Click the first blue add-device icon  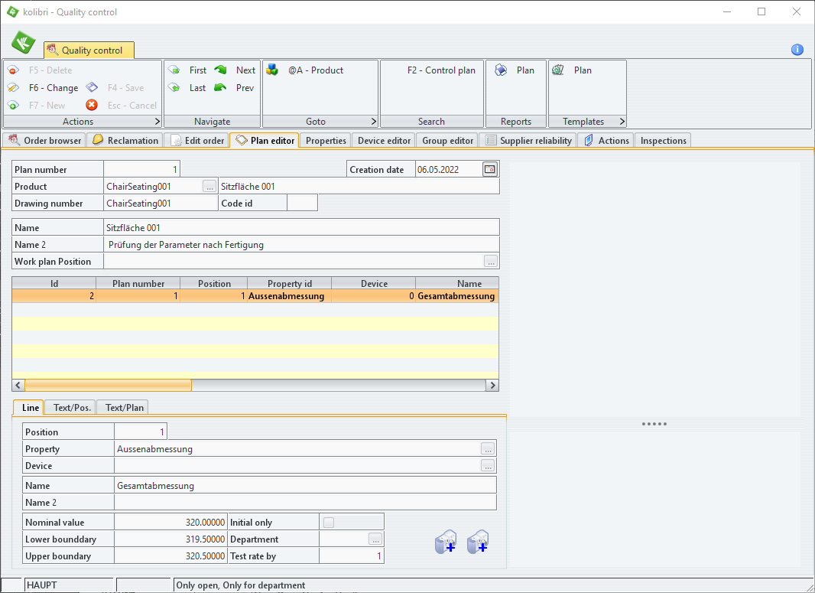tap(446, 542)
